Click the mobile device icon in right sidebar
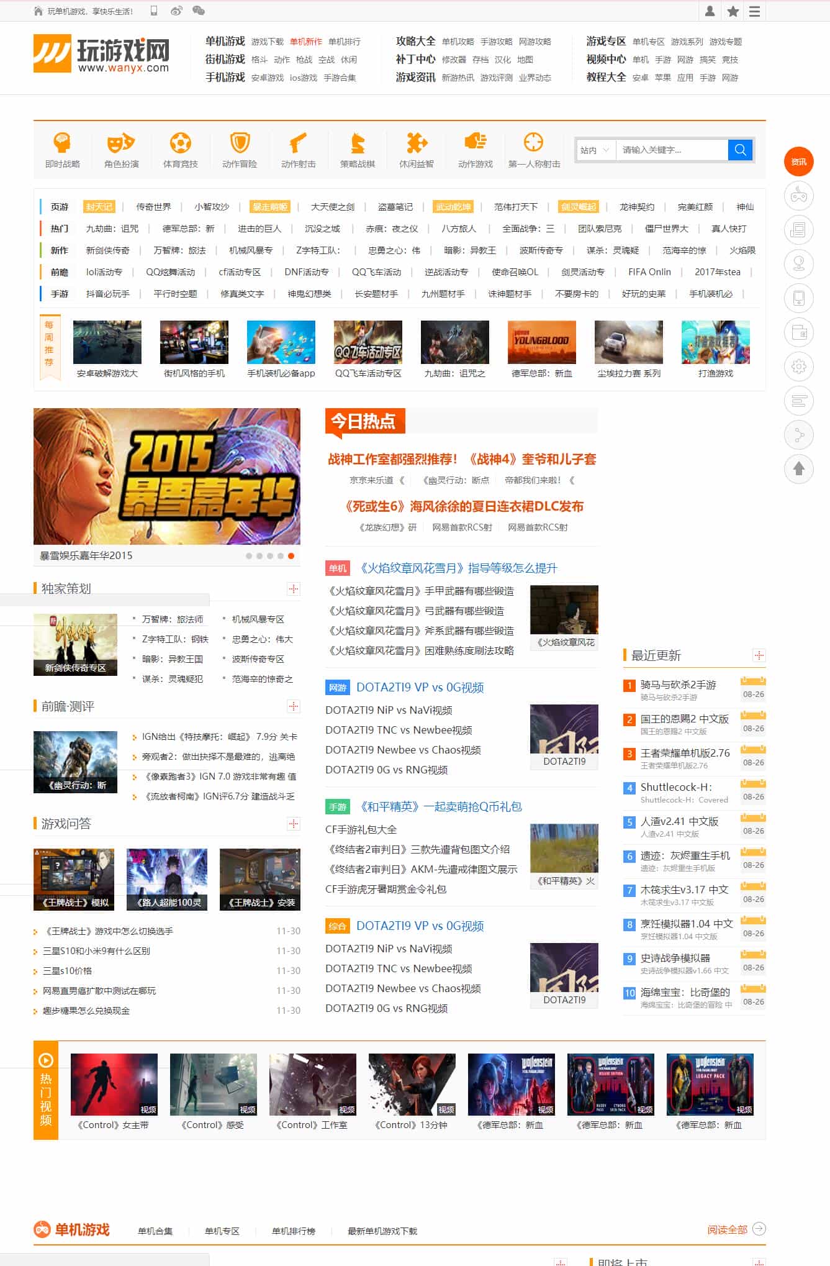This screenshot has width=830, height=1266. (799, 298)
